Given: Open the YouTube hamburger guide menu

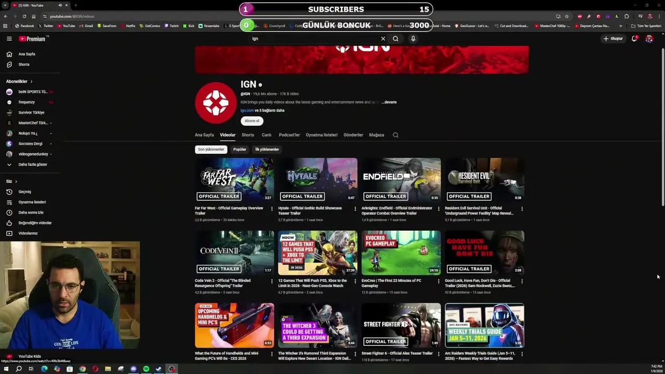Looking at the screenshot, I should pyautogui.click(x=9, y=38).
